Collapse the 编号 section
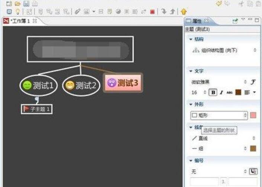 coord(191,161)
